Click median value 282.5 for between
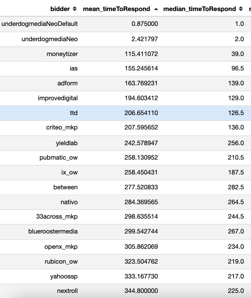The width and height of the screenshot is (251, 298). coord(236,187)
